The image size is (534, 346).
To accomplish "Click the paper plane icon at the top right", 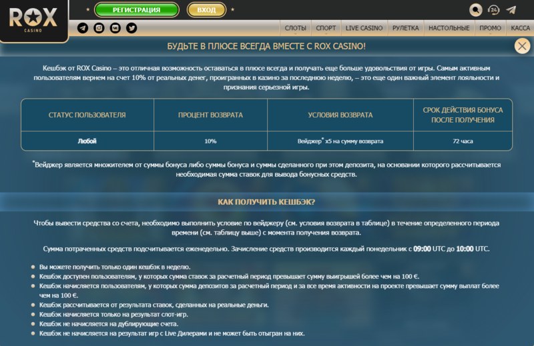I will pyautogui.click(x=511, y=10).
